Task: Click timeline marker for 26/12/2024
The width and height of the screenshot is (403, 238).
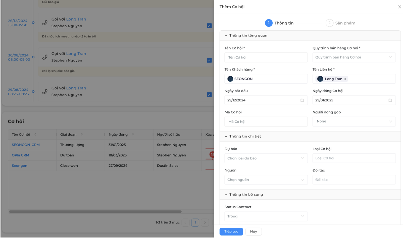Action: [33, 23]
